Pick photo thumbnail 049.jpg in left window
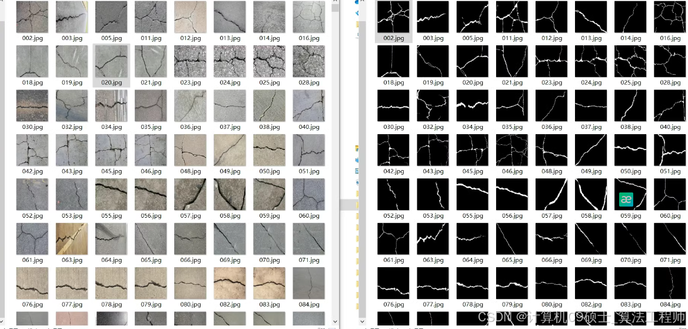The width and height of the screenshot is (688, 329). 230,150
